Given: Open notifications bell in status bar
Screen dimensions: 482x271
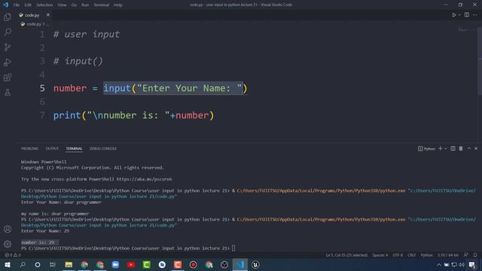Looking at the screenshot, I should pos(475,255).
